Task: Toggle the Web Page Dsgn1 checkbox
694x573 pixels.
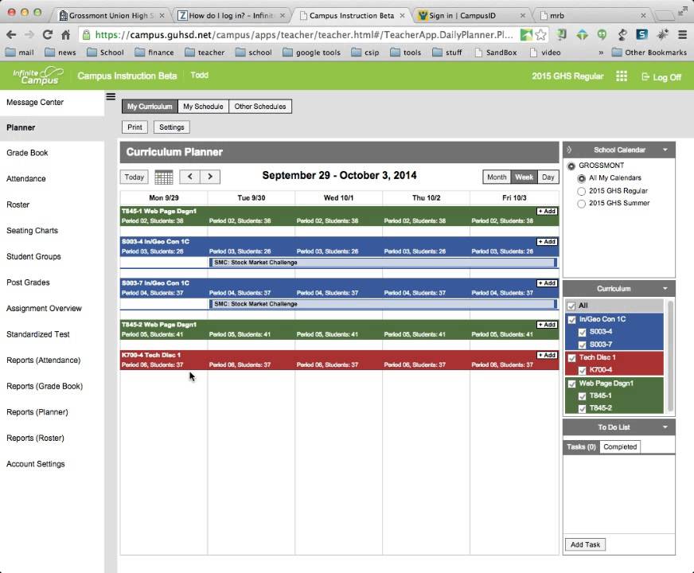Action: (572, 384)
